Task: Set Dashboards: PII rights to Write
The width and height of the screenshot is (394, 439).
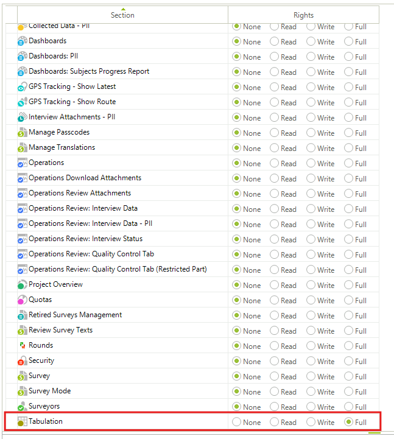Action: click(311, 57)
